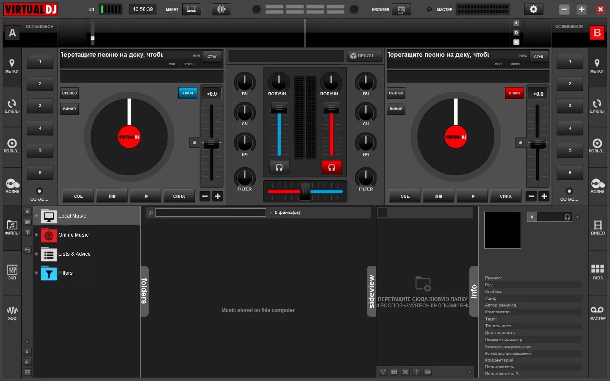The width and height of the screenshot is (610, 381).
Task: Click the microphone icon in sideview toolbar
Action: [416, 372]
